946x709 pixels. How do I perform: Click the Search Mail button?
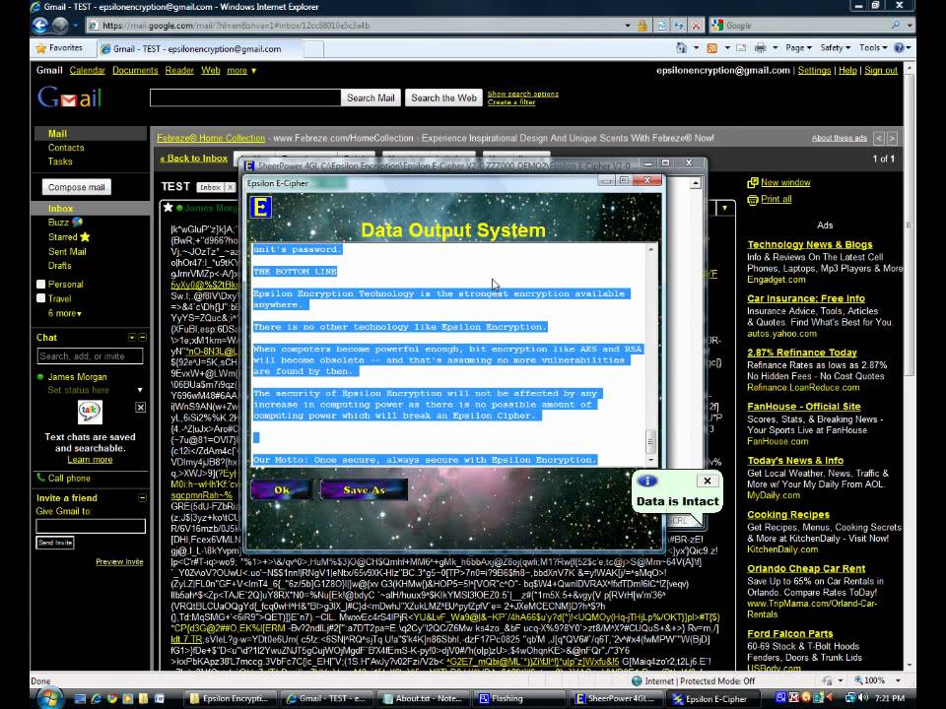click(371, 97)
